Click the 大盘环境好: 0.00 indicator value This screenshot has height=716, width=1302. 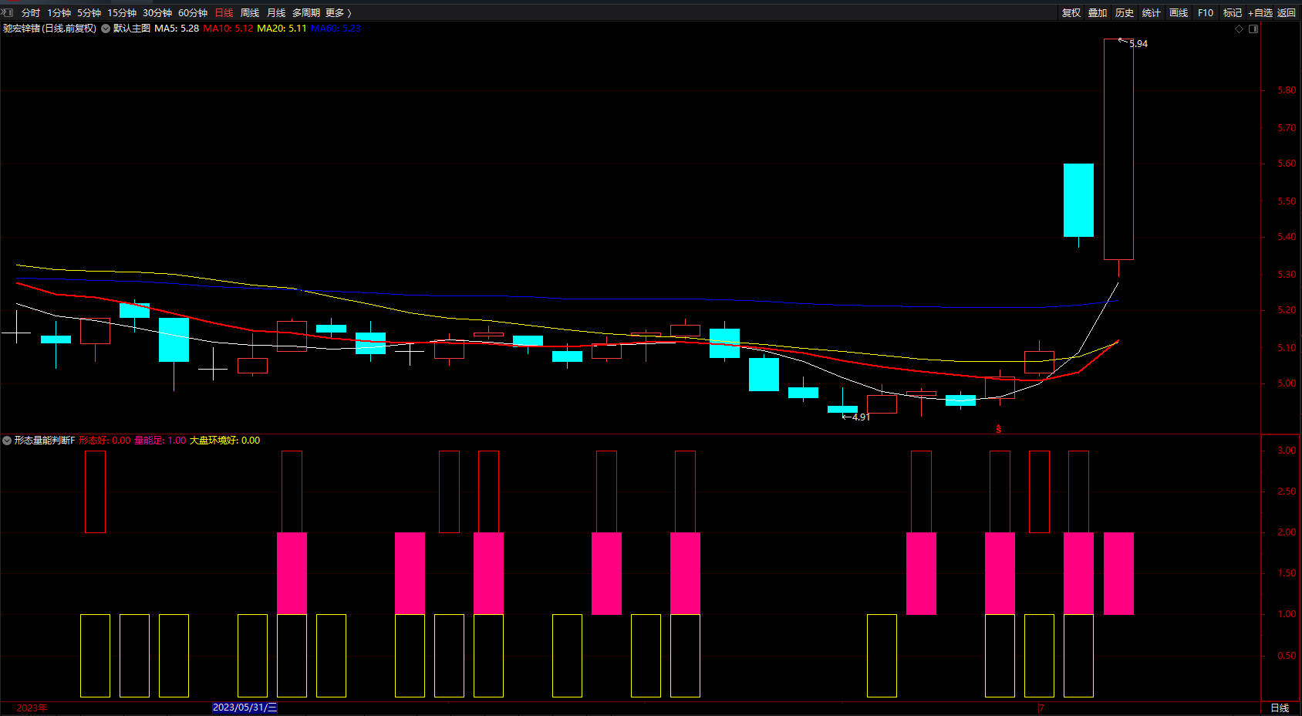pyautogui.click(x=225, y=441)
